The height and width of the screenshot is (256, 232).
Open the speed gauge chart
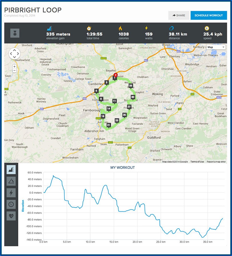pyautogui.click(x=11, y=204)
